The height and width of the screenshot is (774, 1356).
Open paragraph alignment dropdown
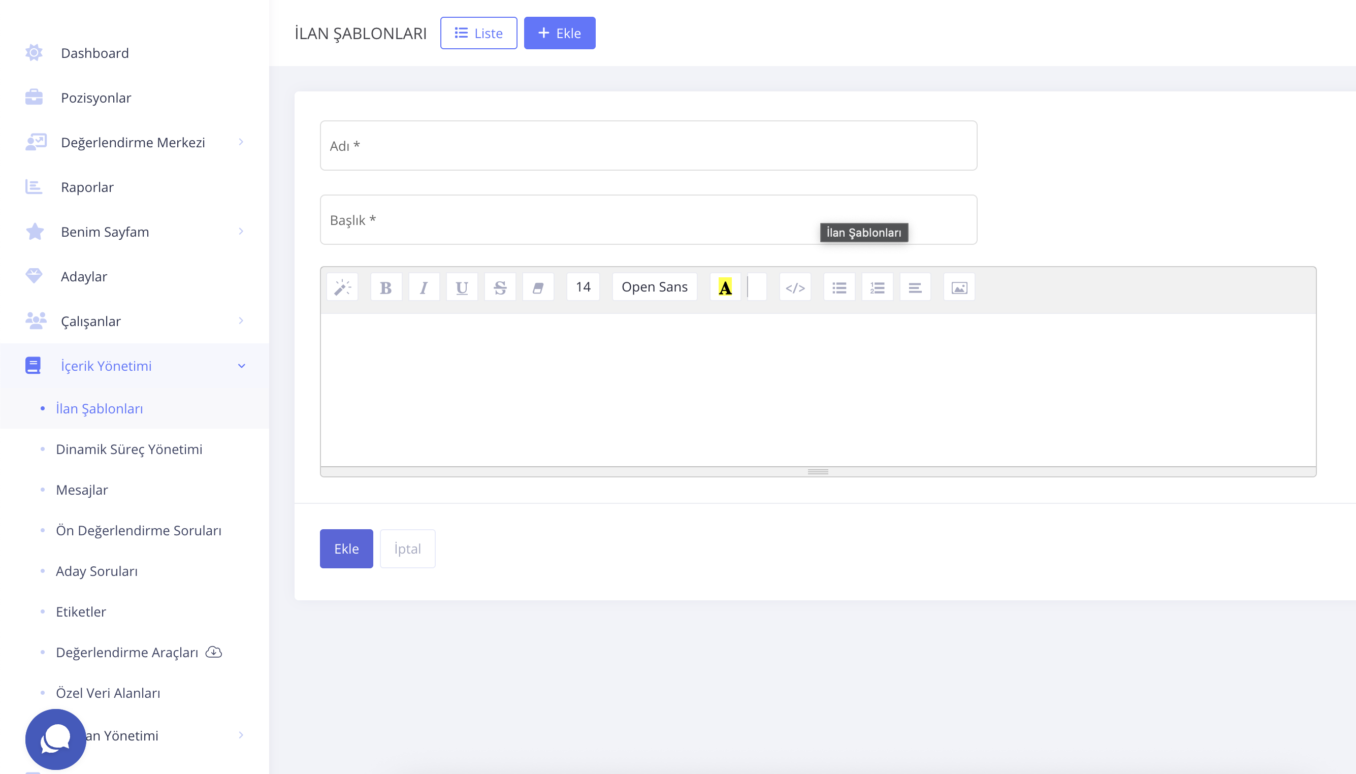[x=915, y=287]
